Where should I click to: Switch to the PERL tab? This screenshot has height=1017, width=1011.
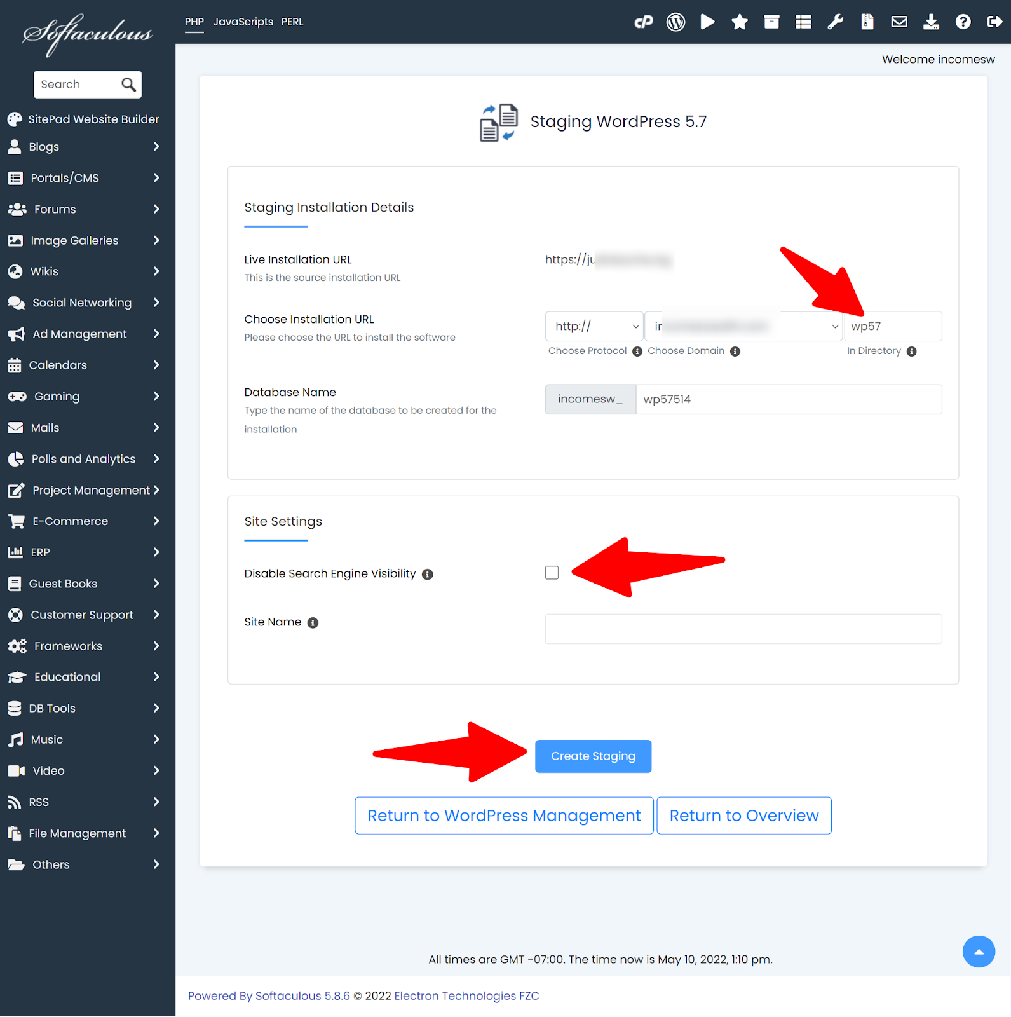click(292, 22)
